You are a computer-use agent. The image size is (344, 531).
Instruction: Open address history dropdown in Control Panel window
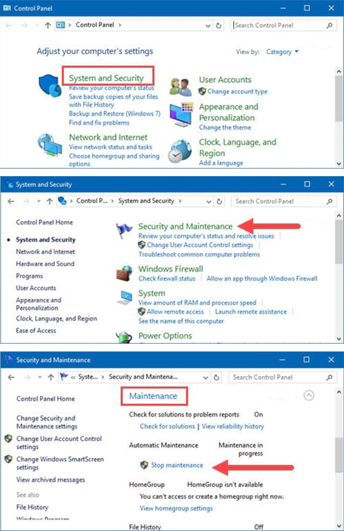208,26
